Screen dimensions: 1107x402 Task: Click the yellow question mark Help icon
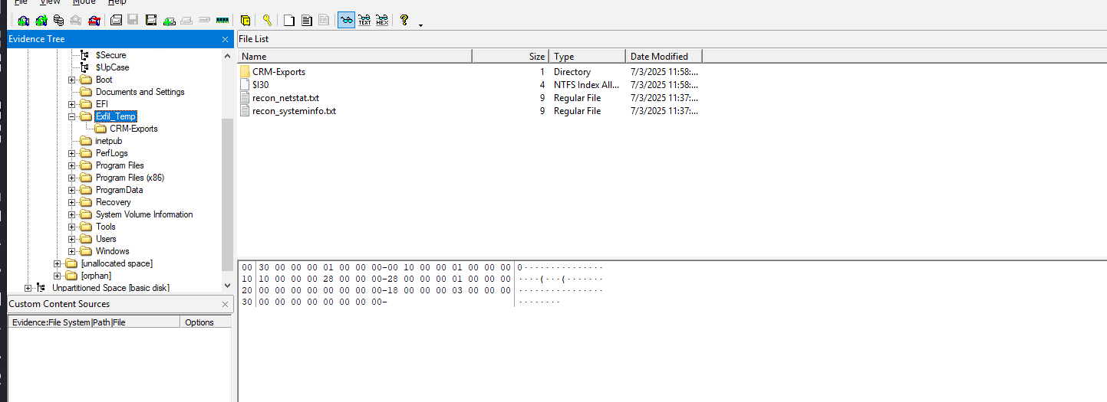(404, 21)
